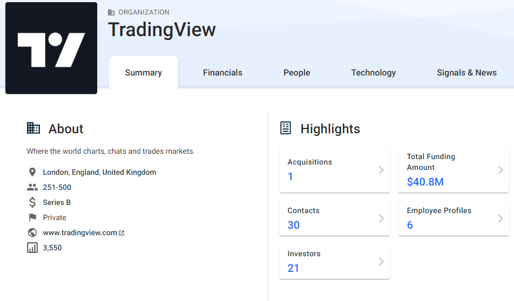Click the $40.8M funding amount
Viewport: 514px width, 301px height.
pyautogui.click(x=425, y=182)
